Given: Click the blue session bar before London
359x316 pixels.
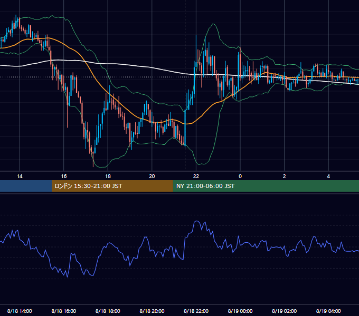Looking at the screenshot, I should coord(26,186).
